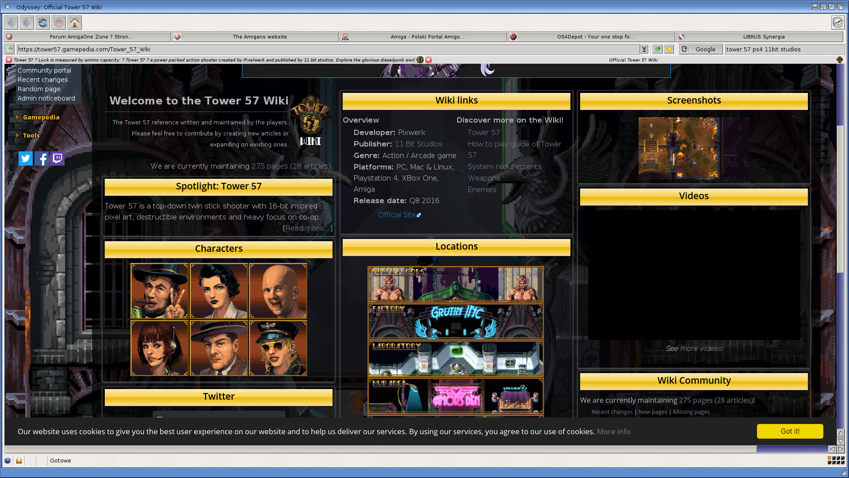Expand the Gamepedia sidebar section
The height and width of the screenshot is (478, 849).
click(x=41, y=117)
